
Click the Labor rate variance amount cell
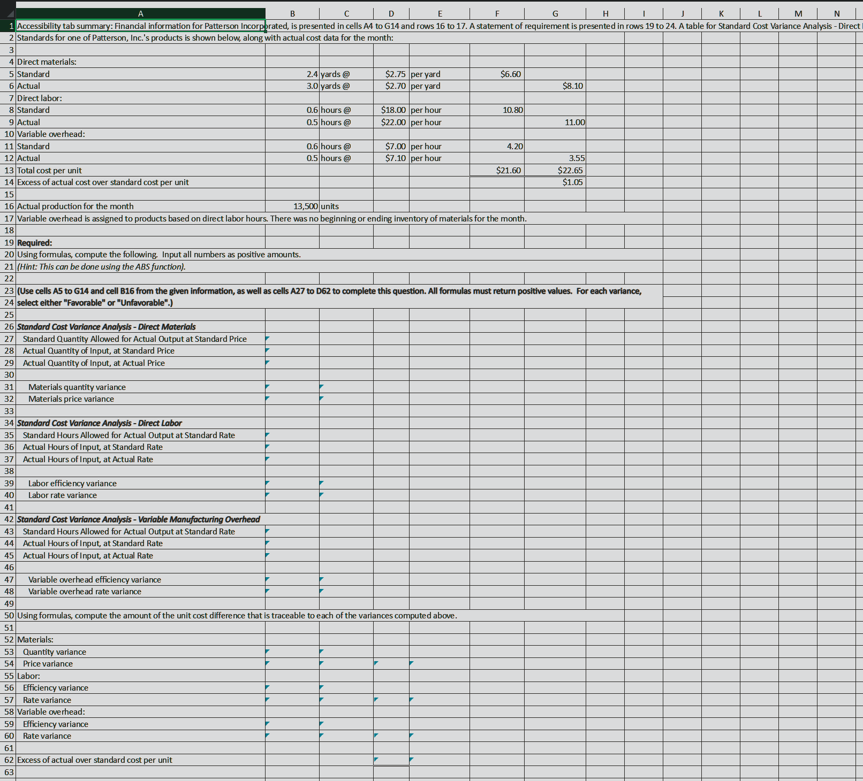pos(292,495)
